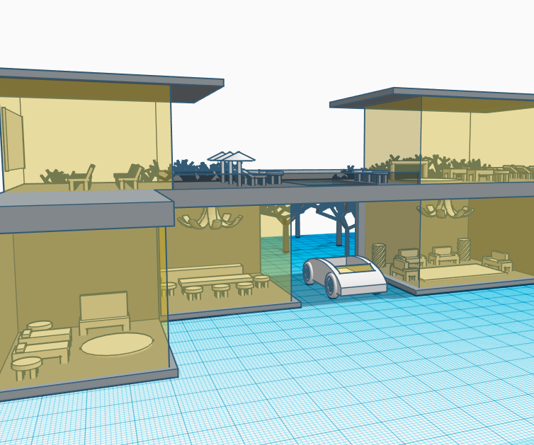The width and height of the screenshot is (534, 445).
Task: Select the oval rug in the lower-left room
Action: tap(117, 345)
